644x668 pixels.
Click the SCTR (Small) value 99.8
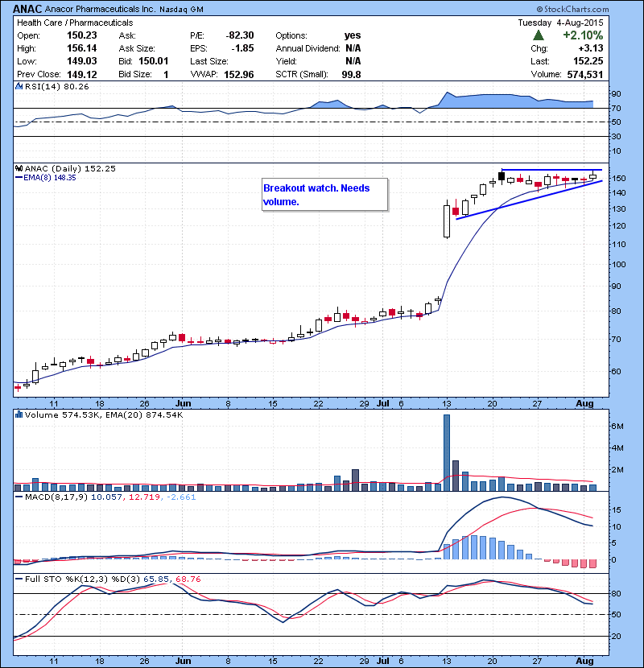tap(351, 75)
